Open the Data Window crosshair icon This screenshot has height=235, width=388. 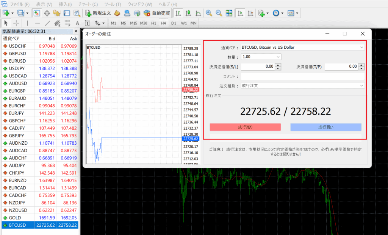pyautogui.click(x=47, y=13)
